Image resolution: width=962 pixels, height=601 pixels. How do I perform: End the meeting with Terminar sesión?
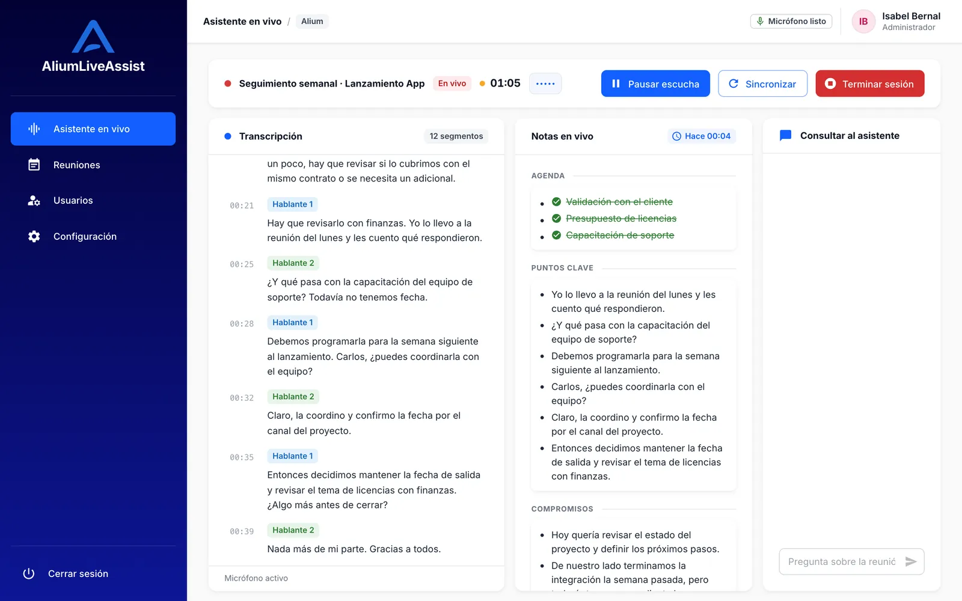(x=870, y=84)
